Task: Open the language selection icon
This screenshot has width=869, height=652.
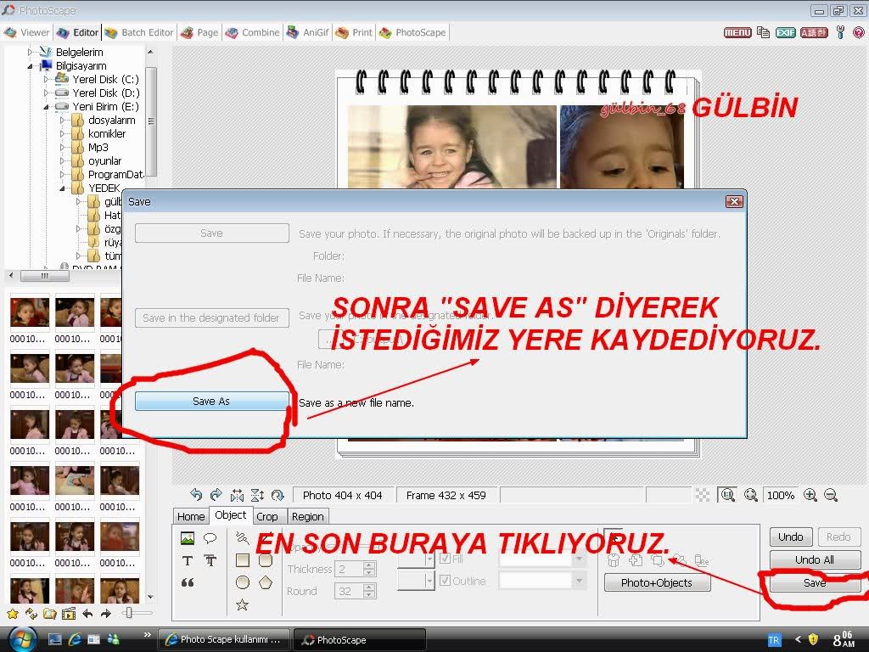Action: 814,33
